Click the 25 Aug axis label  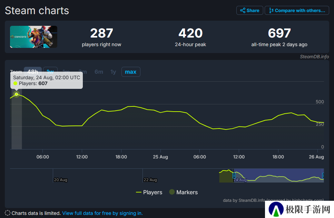160,157
